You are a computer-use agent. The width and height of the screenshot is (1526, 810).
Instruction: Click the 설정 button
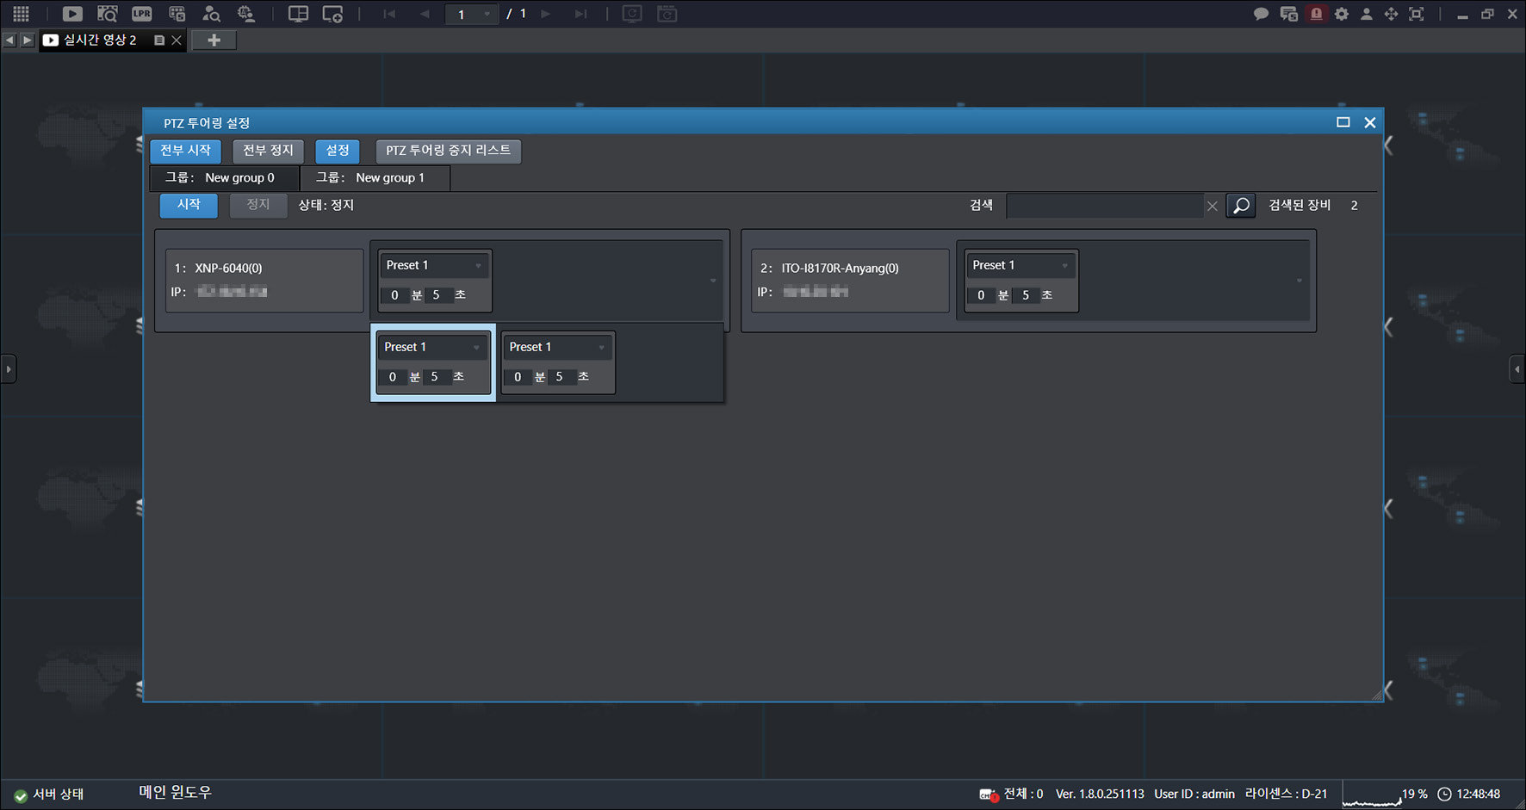(338, 151)
